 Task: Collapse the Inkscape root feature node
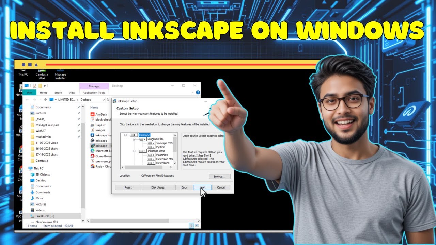126,135
